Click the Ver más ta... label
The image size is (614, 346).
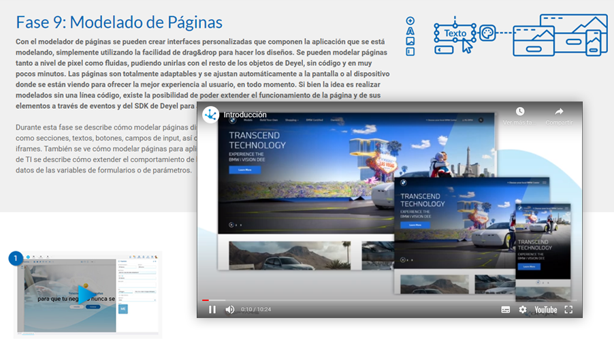519,123
